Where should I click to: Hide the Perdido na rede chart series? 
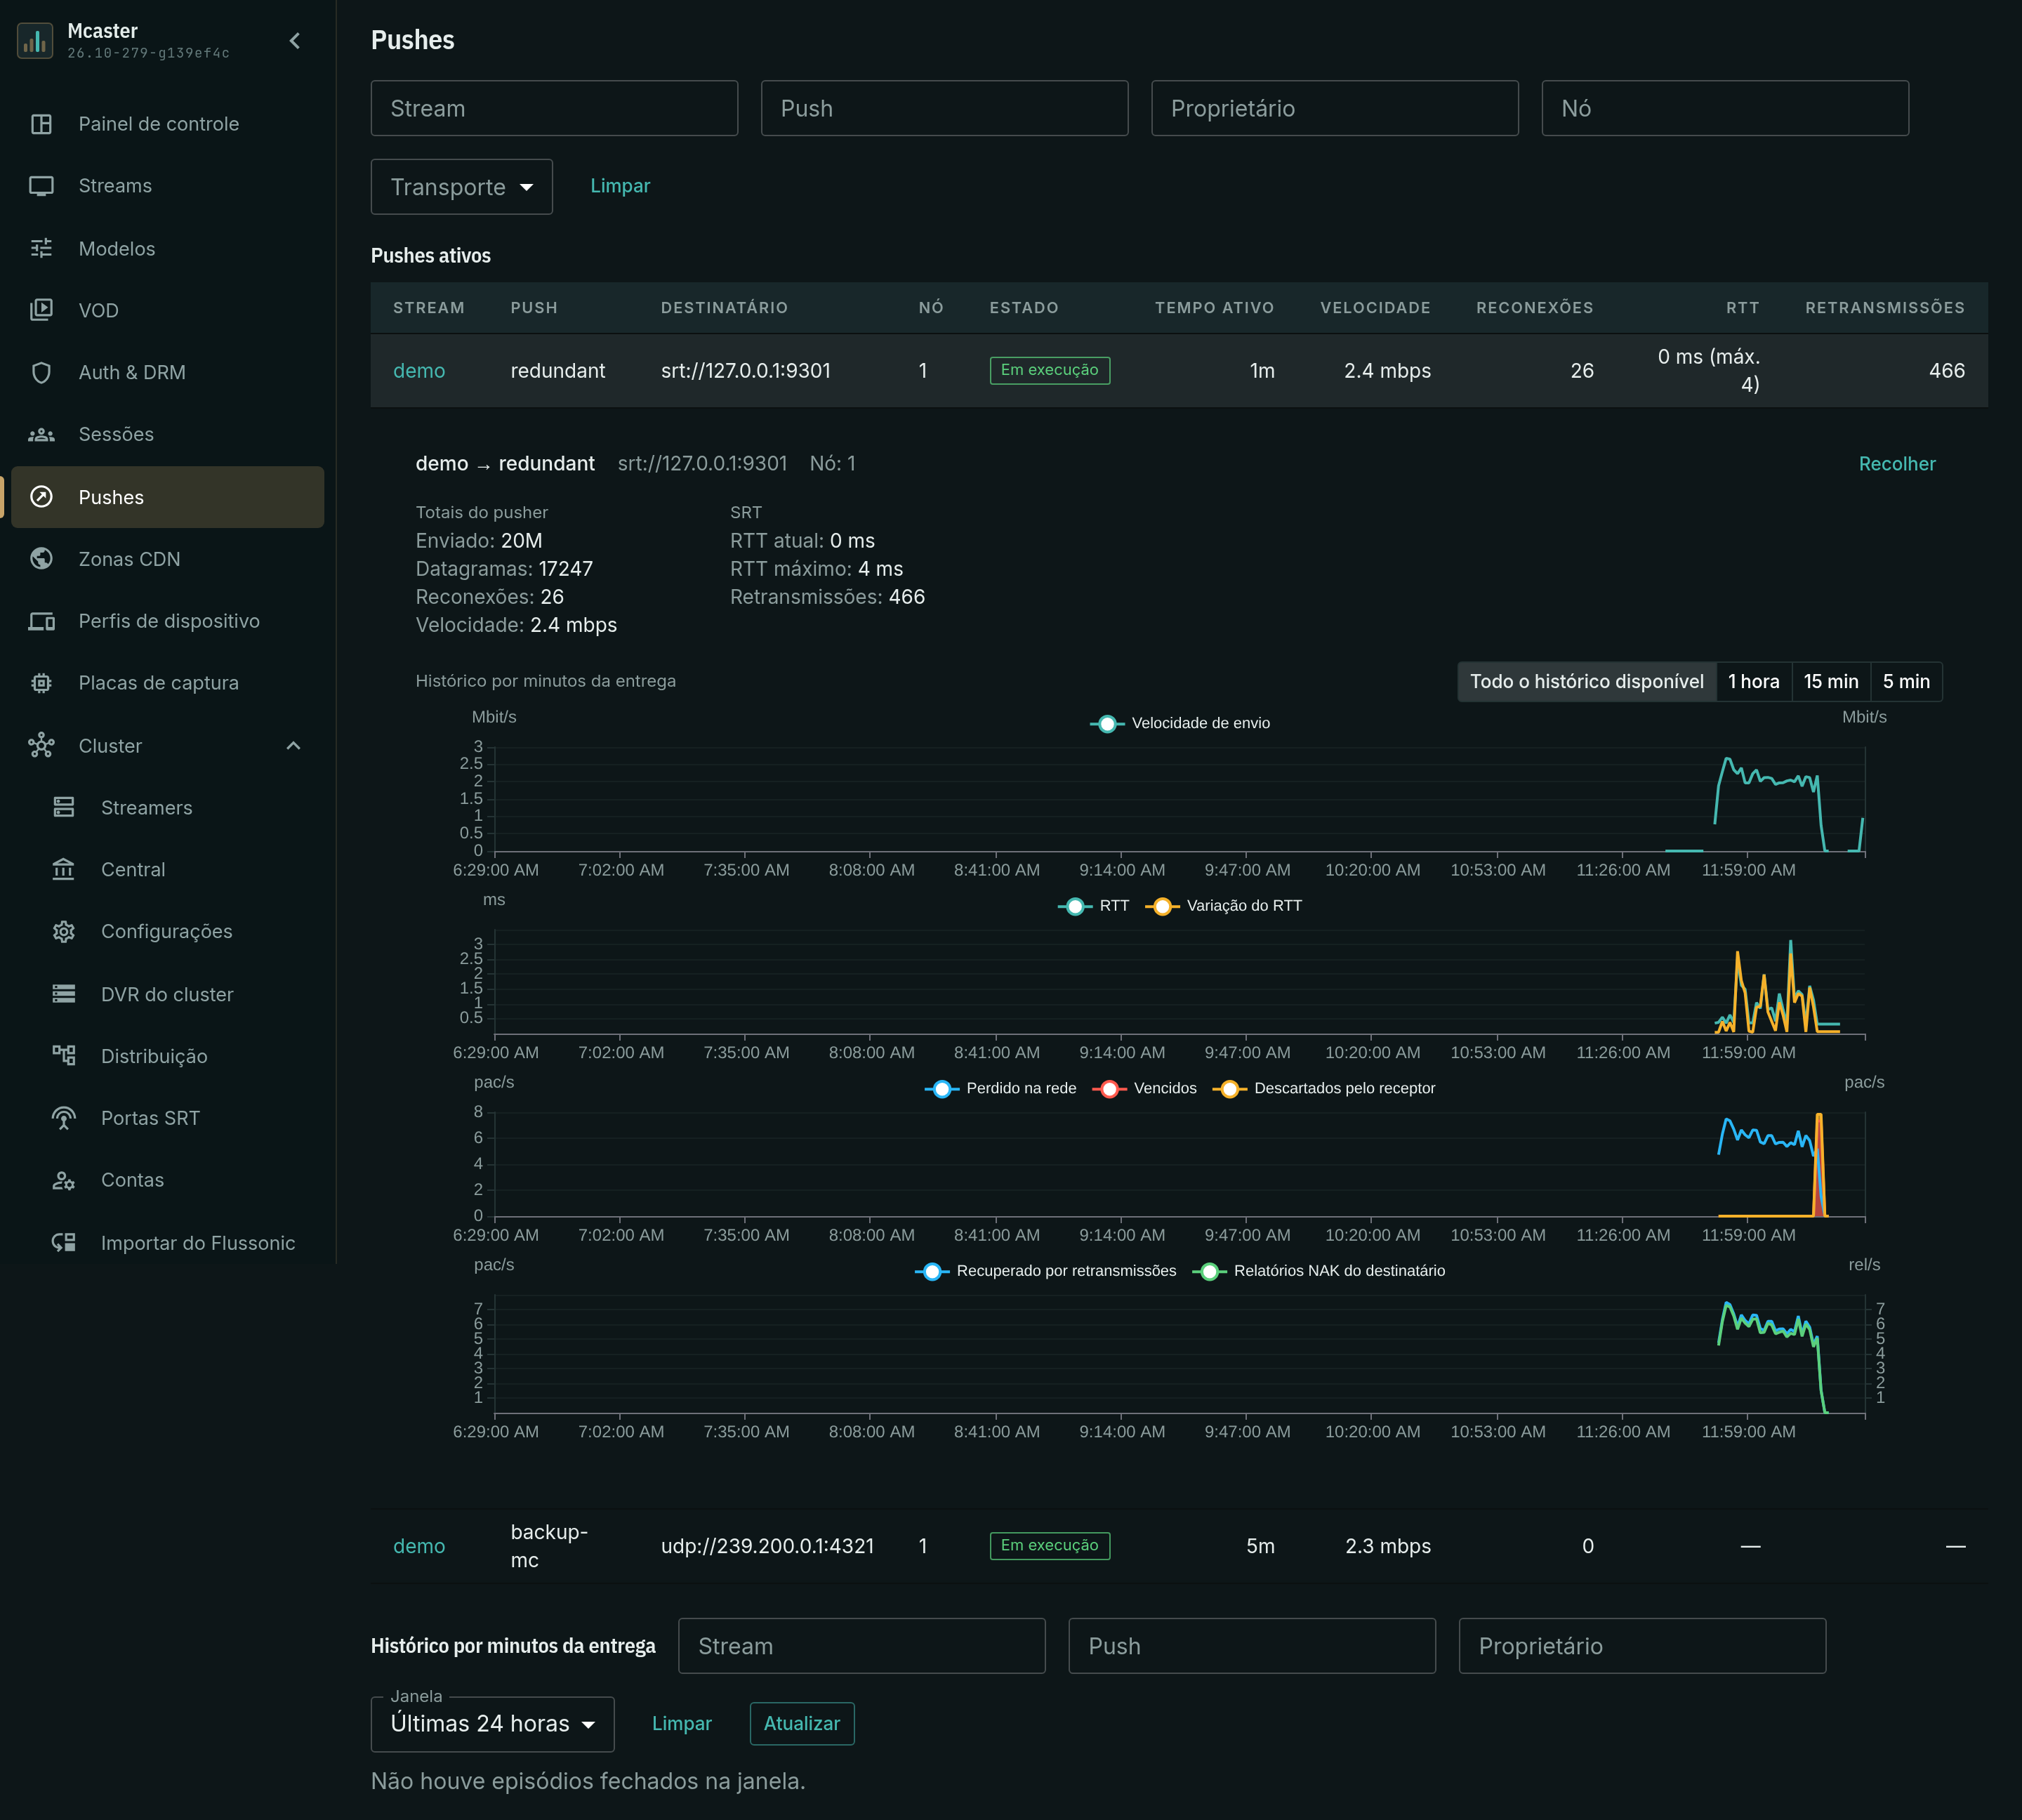[x=1001, y=1088]
